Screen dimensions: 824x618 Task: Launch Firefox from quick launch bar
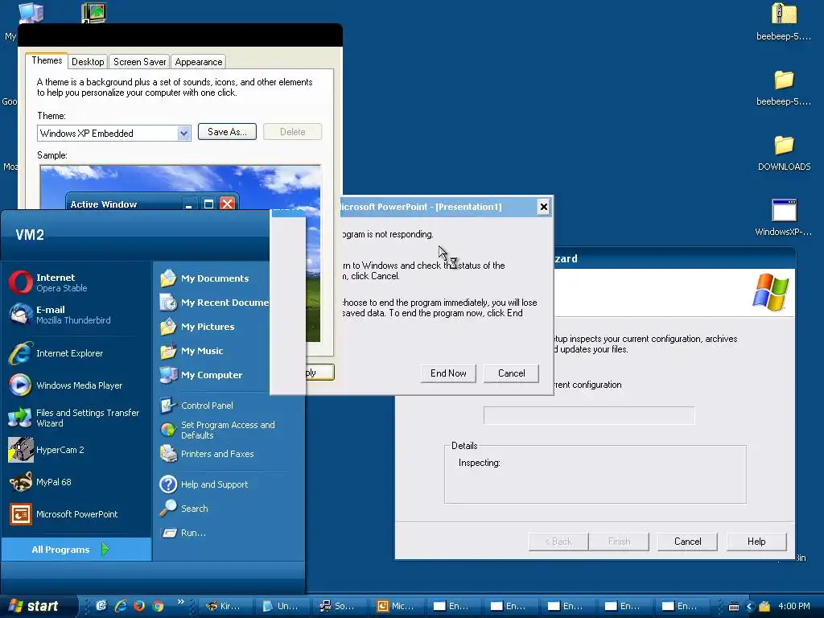[138, 606]
